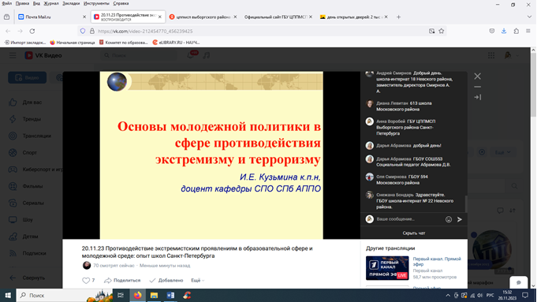The image size is (537, 302).
Task: Click the Pocket save icon in toolbar
Action: click(x=492, y=31)
